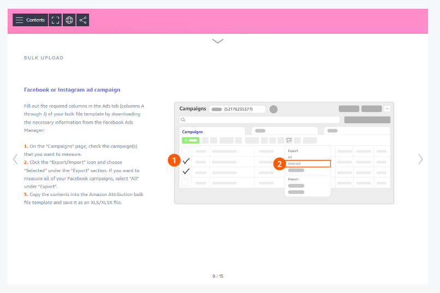Enter fullscreen mode
Screen dimensions: 440x293
(55, 20)
